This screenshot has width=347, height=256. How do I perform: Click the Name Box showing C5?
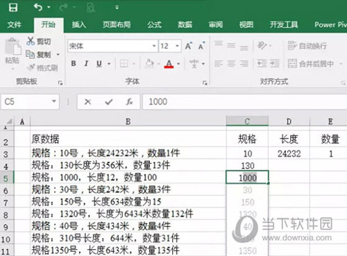pyautogui.click(x=26, y=102)
